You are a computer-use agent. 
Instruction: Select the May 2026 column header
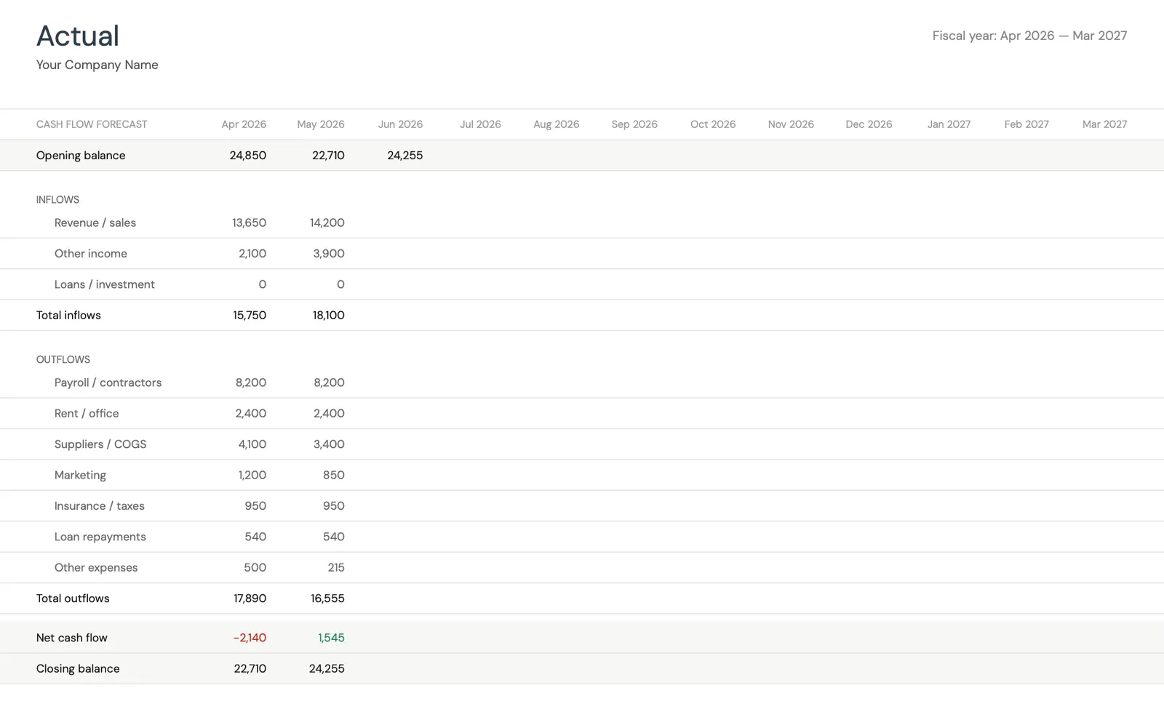point(320,124)
